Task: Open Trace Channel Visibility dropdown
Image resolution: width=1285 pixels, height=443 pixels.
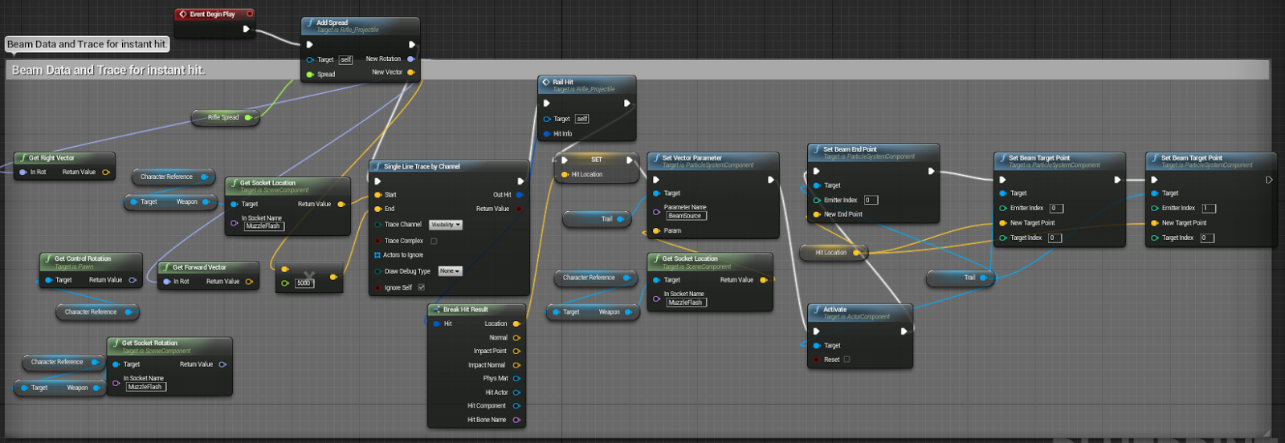Action: [x=446, y=225]
